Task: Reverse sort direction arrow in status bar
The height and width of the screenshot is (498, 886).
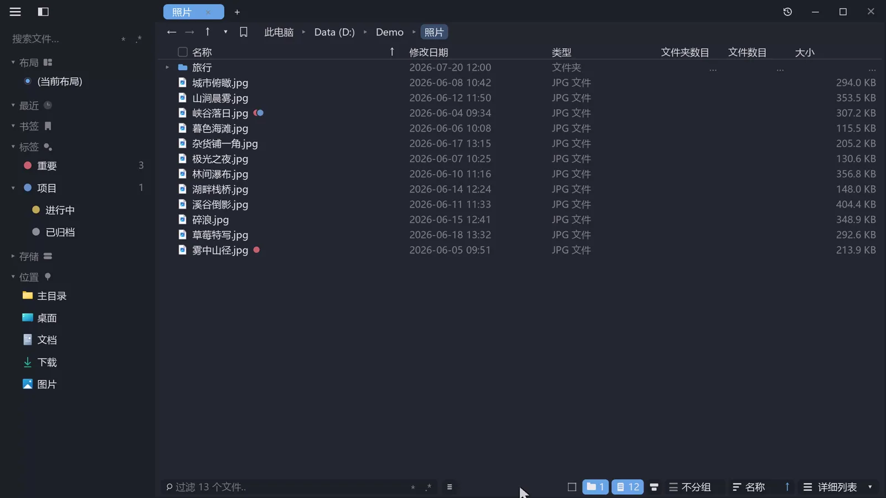Action: click(787, 487)
